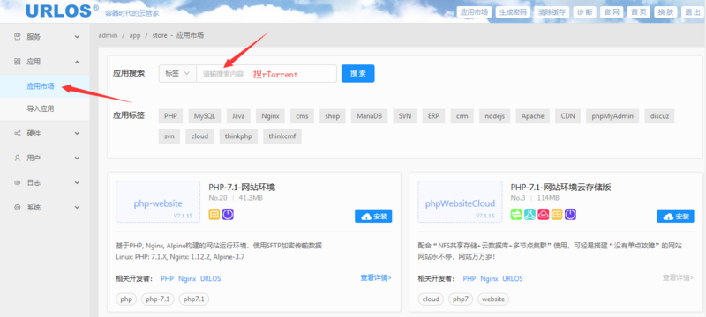Click the 服务 sidebar icon
This screenshot has width=706, height=317.
18,37
